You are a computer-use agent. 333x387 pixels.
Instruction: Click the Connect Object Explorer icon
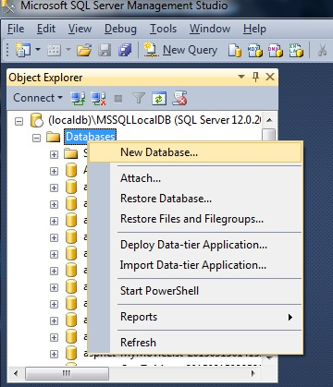click(x=78, y=98)
